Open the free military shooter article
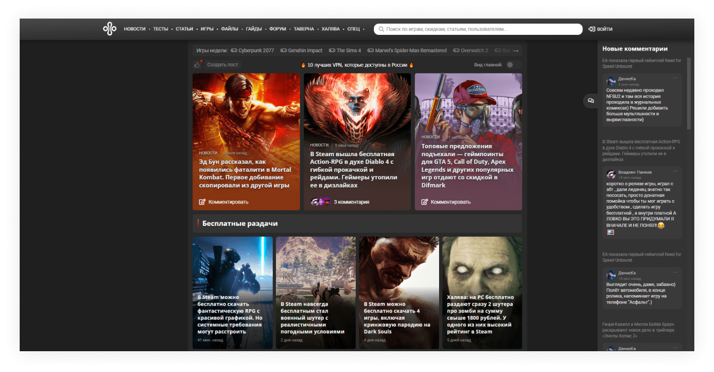714x372 pixels. (313, 317)
